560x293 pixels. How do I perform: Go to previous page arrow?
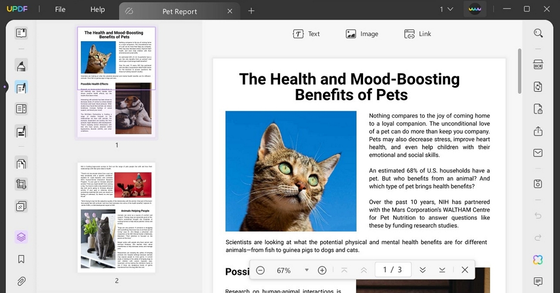(364, 270)
